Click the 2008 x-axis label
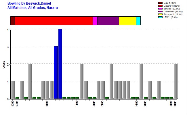The width and height of the screenshot is (187, 115). click(x=12, y=103)
